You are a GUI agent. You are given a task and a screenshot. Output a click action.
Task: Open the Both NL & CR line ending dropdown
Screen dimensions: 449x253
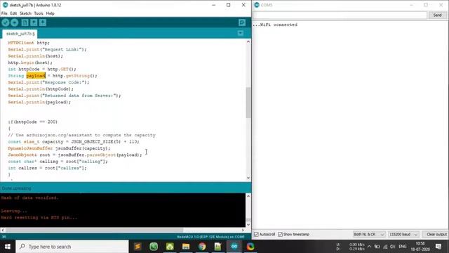[369, 234]
